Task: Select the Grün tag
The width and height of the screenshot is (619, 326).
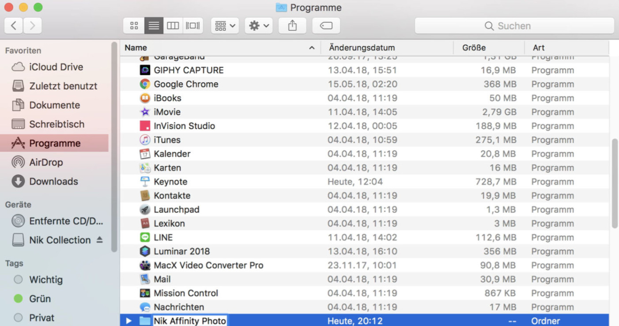Action: click(x=54, y=299)
